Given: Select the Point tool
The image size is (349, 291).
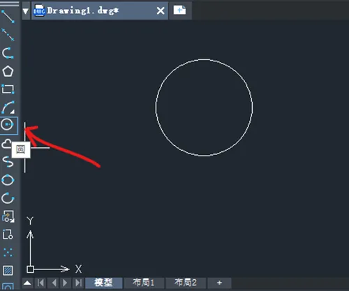Looking at the screenshot, I should [x=8, y=253].
